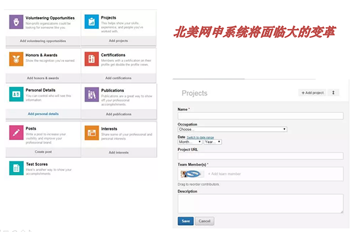Open the Year dropdown under Date
354x232 pixels.
tap(212, 142)
